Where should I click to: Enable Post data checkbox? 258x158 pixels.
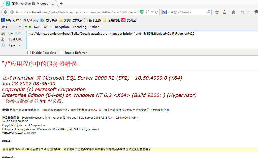(29, 53)
